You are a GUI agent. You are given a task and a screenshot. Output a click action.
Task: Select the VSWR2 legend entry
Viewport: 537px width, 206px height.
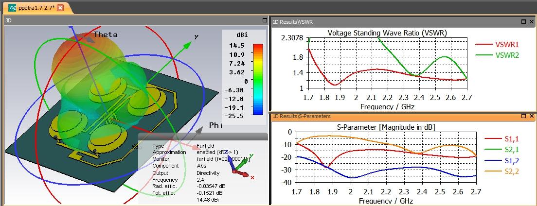498,55
